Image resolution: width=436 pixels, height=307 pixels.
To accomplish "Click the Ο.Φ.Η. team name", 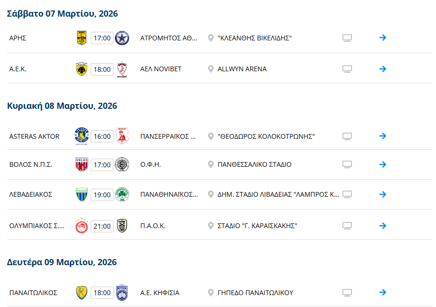I will (150, 164).
